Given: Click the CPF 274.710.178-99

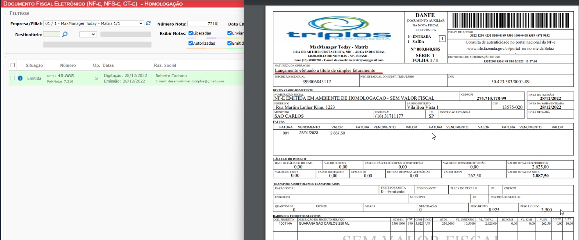Looking at the screenshot, I should (491, 98).
